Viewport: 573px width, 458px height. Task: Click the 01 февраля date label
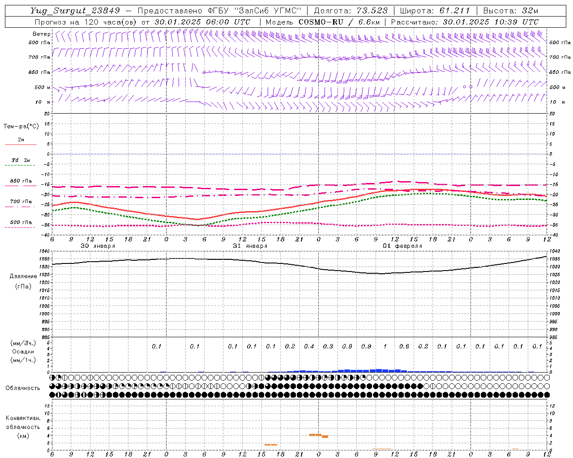pos(402,246)
